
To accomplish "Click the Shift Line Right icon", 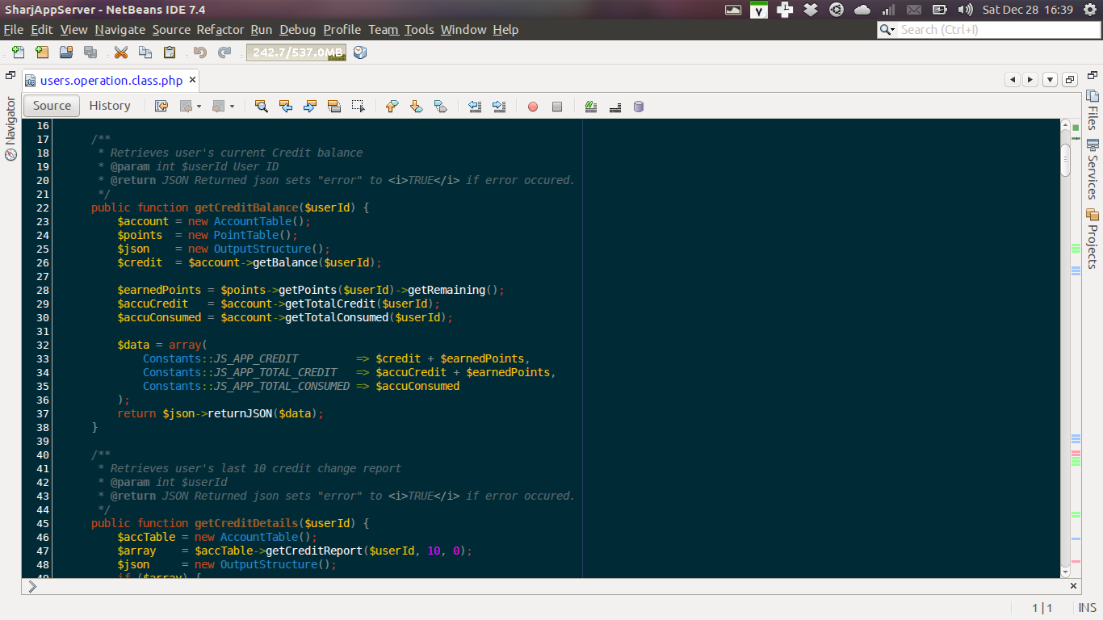I will (499, 106).
